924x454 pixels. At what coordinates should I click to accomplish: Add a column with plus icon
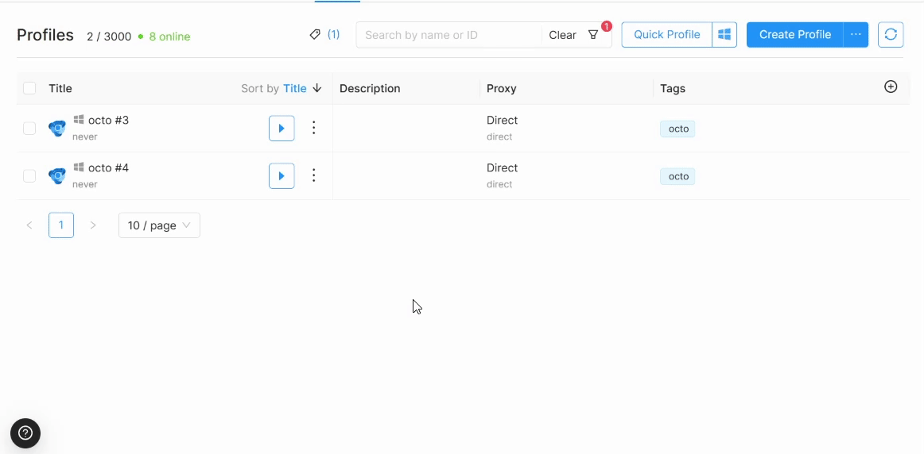pyautogui.click(x=891, y=87)
